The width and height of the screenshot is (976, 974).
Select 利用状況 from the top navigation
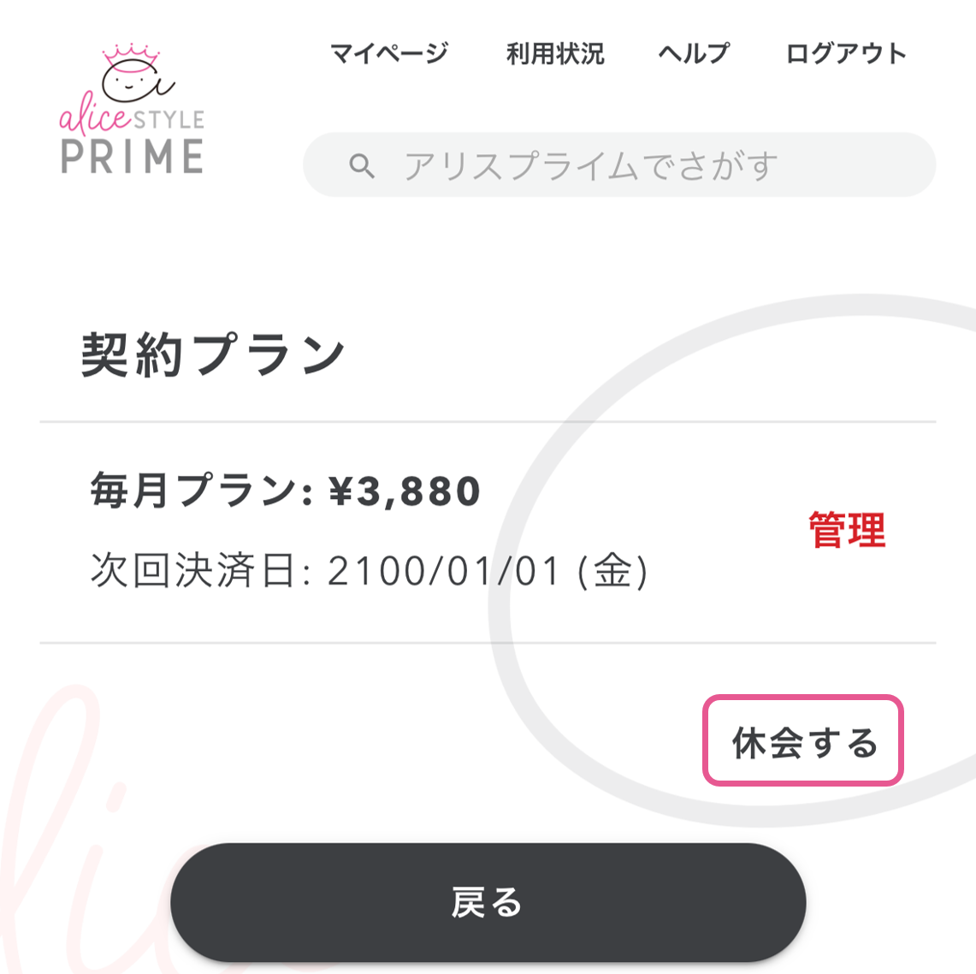click(x=554, y=53)
